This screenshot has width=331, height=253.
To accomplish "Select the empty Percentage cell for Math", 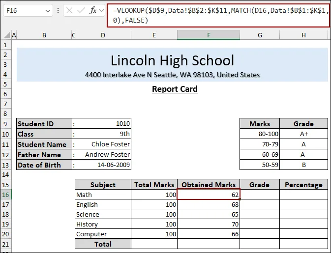I will click(x=303, y=195).
